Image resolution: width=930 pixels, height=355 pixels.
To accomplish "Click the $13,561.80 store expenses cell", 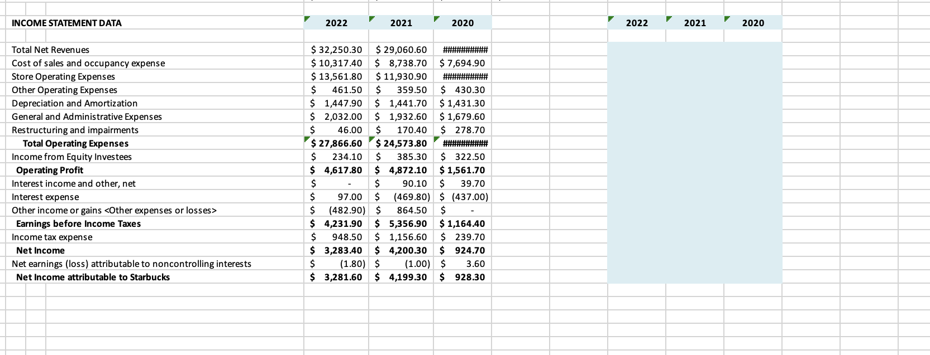I will point(336,76).
